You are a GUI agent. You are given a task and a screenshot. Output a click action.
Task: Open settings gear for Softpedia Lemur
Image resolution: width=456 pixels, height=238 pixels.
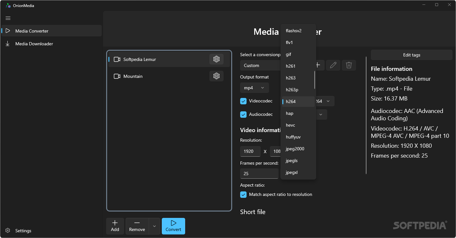click(216, 59)
